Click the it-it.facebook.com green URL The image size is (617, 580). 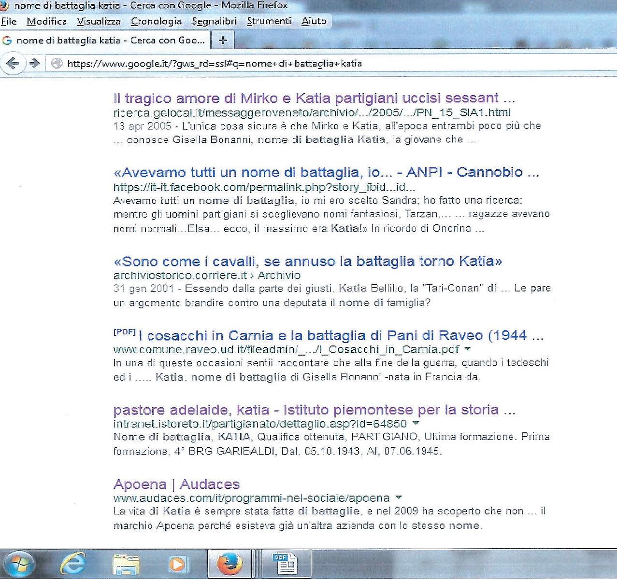pos(264,187)
